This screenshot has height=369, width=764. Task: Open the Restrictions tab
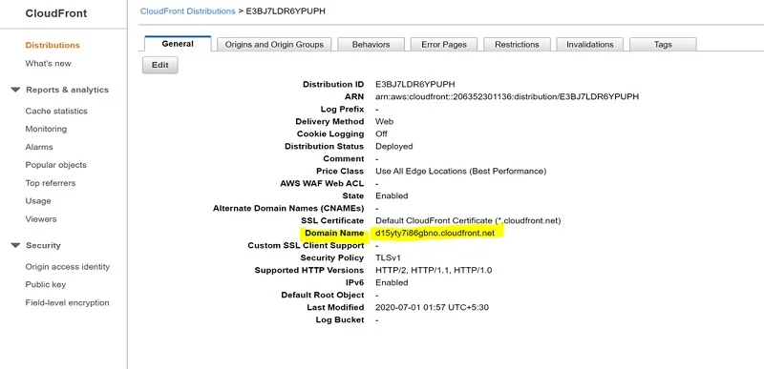coord(517,44)
